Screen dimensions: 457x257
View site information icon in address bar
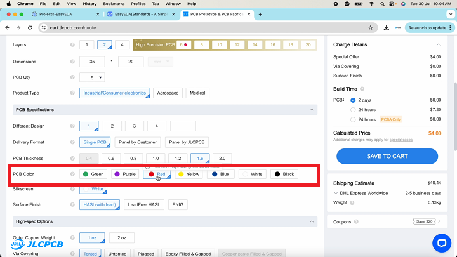pyautogui.click(x=44, y=28)
